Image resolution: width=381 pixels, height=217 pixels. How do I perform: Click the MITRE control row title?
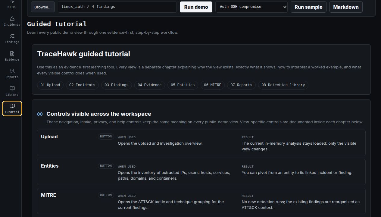[48, 195]
